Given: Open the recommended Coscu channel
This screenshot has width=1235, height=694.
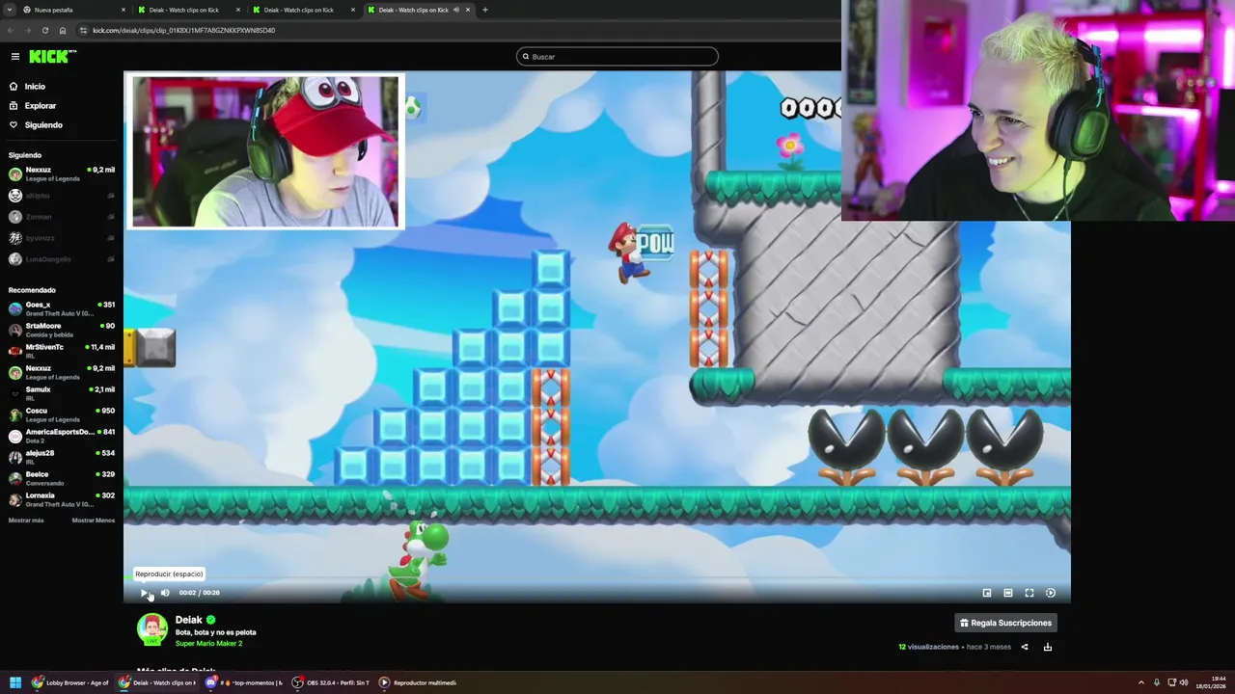Looking at the screenshot, I should (x=62, y=414).
